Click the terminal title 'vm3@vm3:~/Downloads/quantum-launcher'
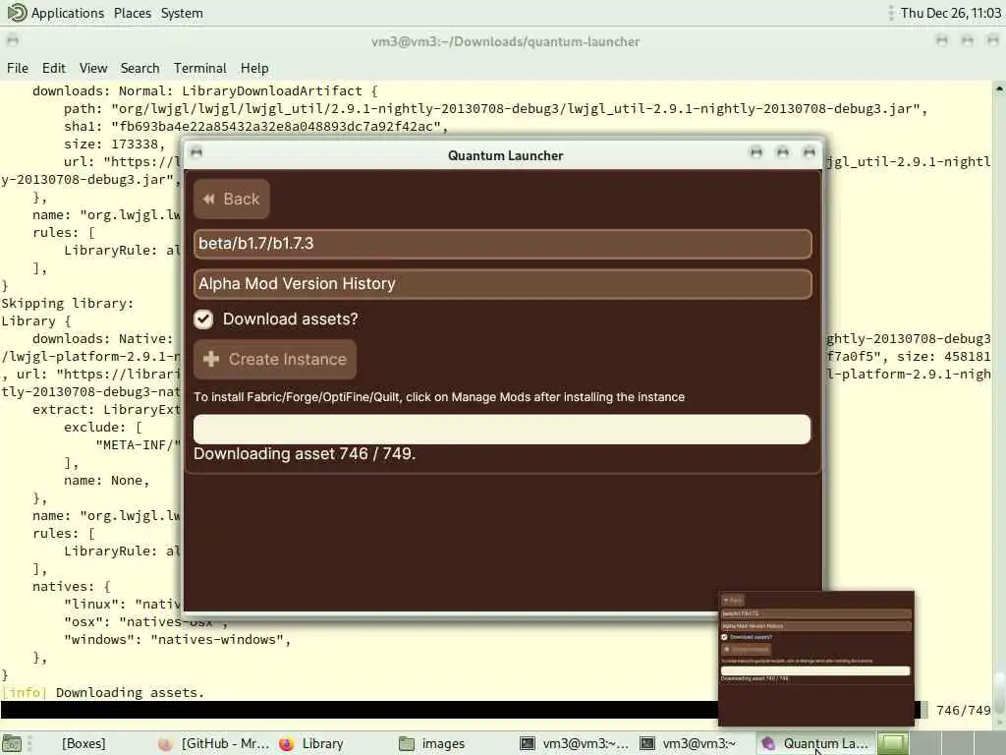Viewport: 1006px width, 755px height. (x=505, y=41)
